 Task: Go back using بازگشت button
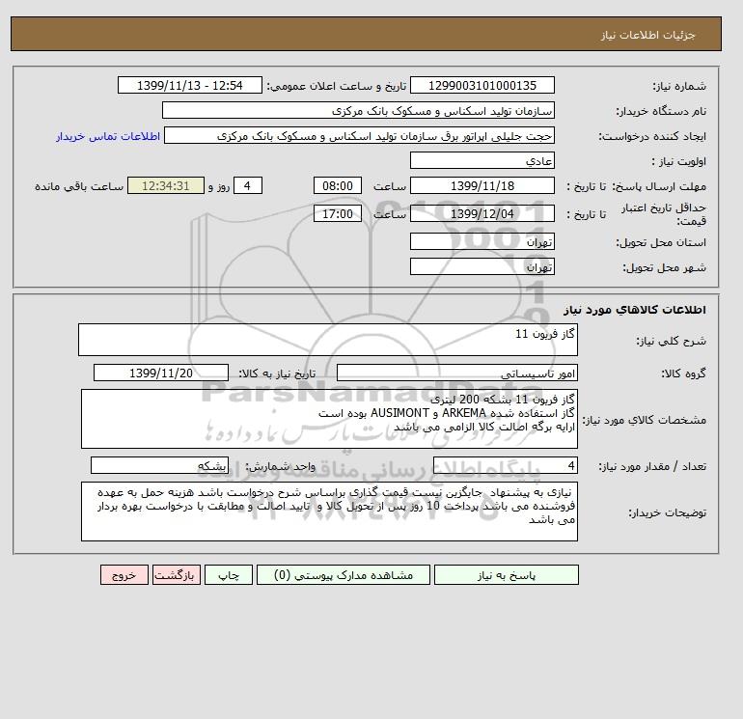coord(177,574)
